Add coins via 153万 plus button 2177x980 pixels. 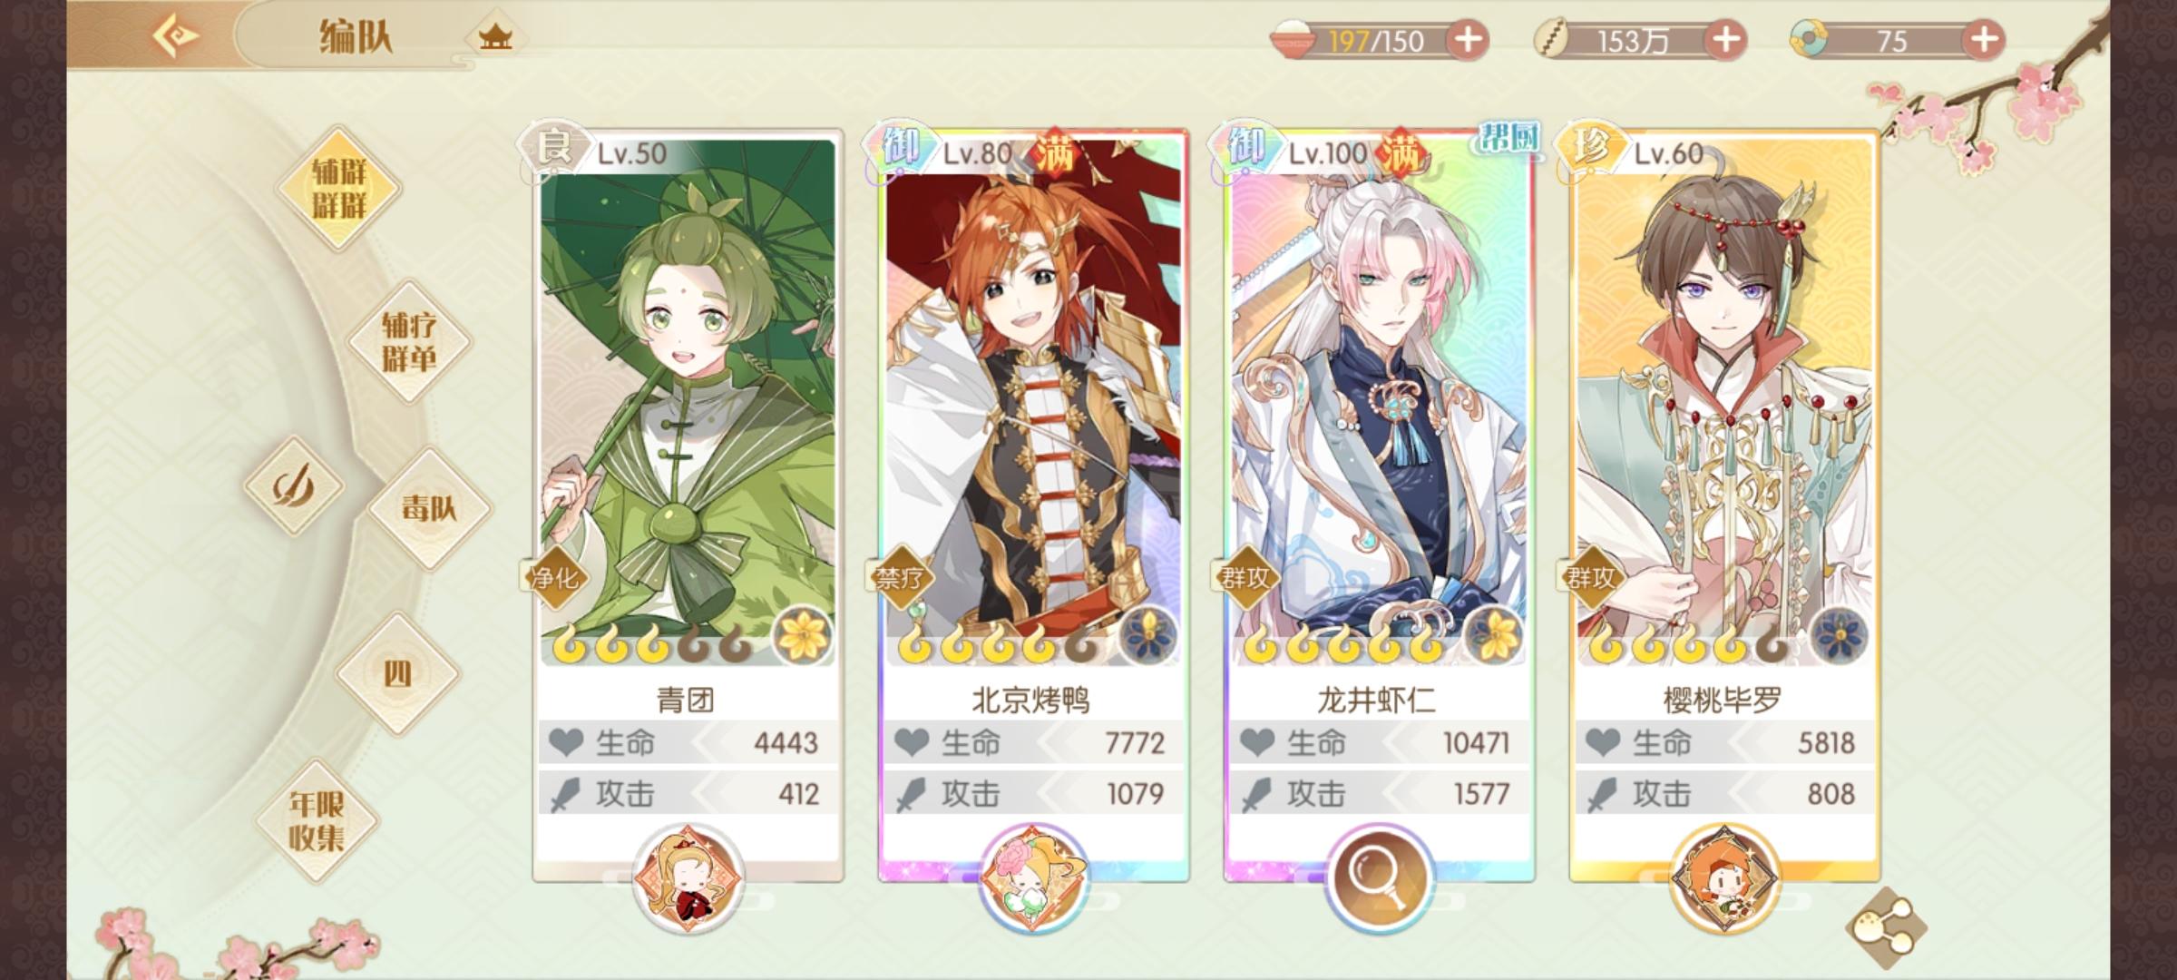point(1725,40)
